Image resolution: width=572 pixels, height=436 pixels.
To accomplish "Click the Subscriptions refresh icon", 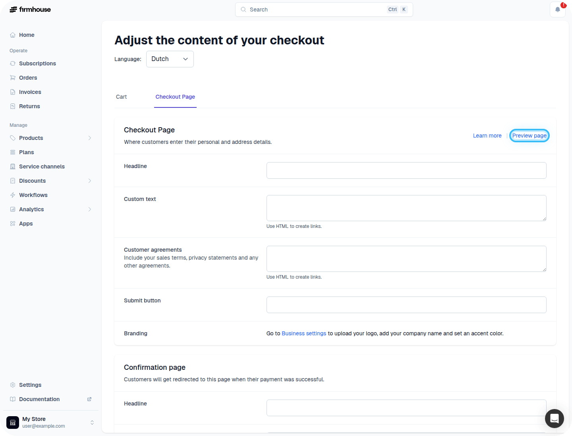I will coord(13,63).
